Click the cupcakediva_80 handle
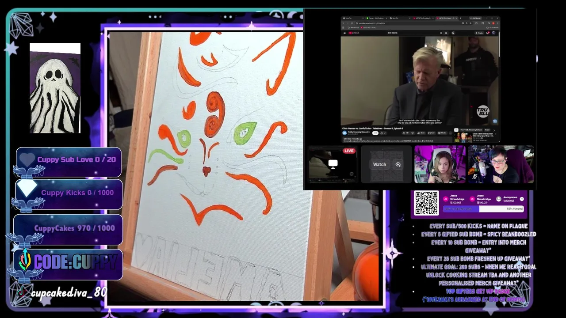 [x=69, y=292]
